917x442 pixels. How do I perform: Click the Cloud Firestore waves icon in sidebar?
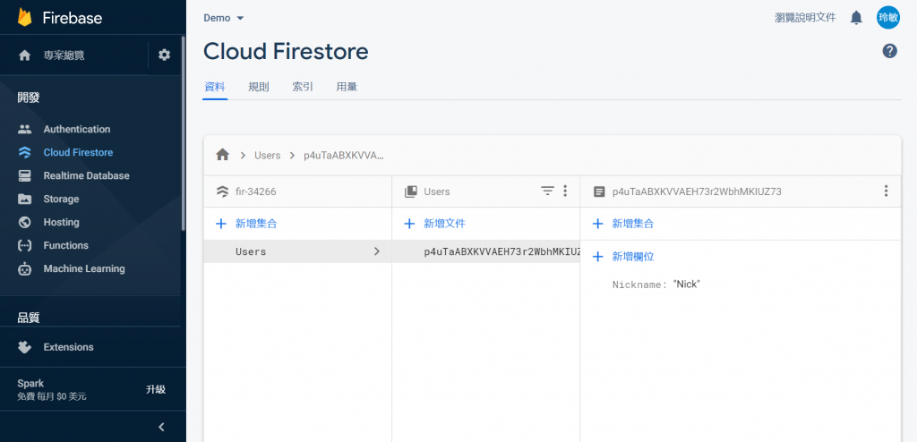[24, 153]
